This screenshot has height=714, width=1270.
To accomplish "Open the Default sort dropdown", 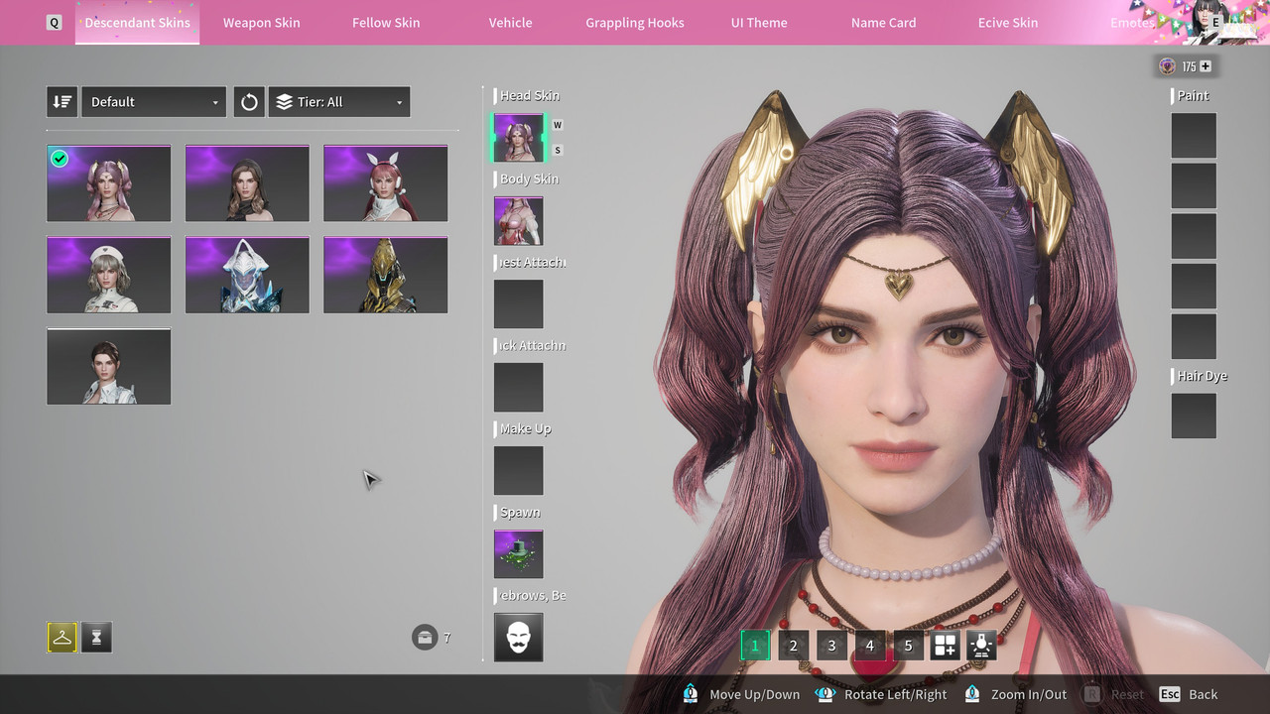I will click(154, 102).
